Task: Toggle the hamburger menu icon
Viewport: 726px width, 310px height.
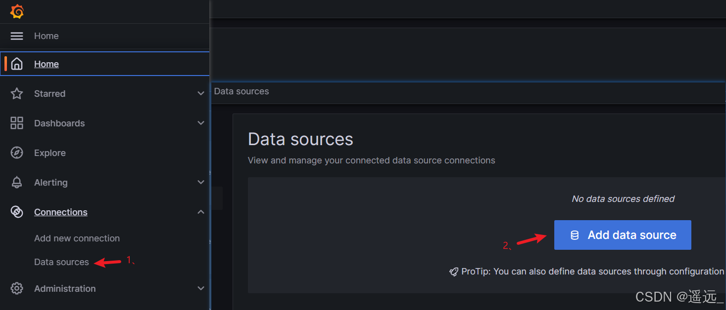Action: (x=17, y=36)
